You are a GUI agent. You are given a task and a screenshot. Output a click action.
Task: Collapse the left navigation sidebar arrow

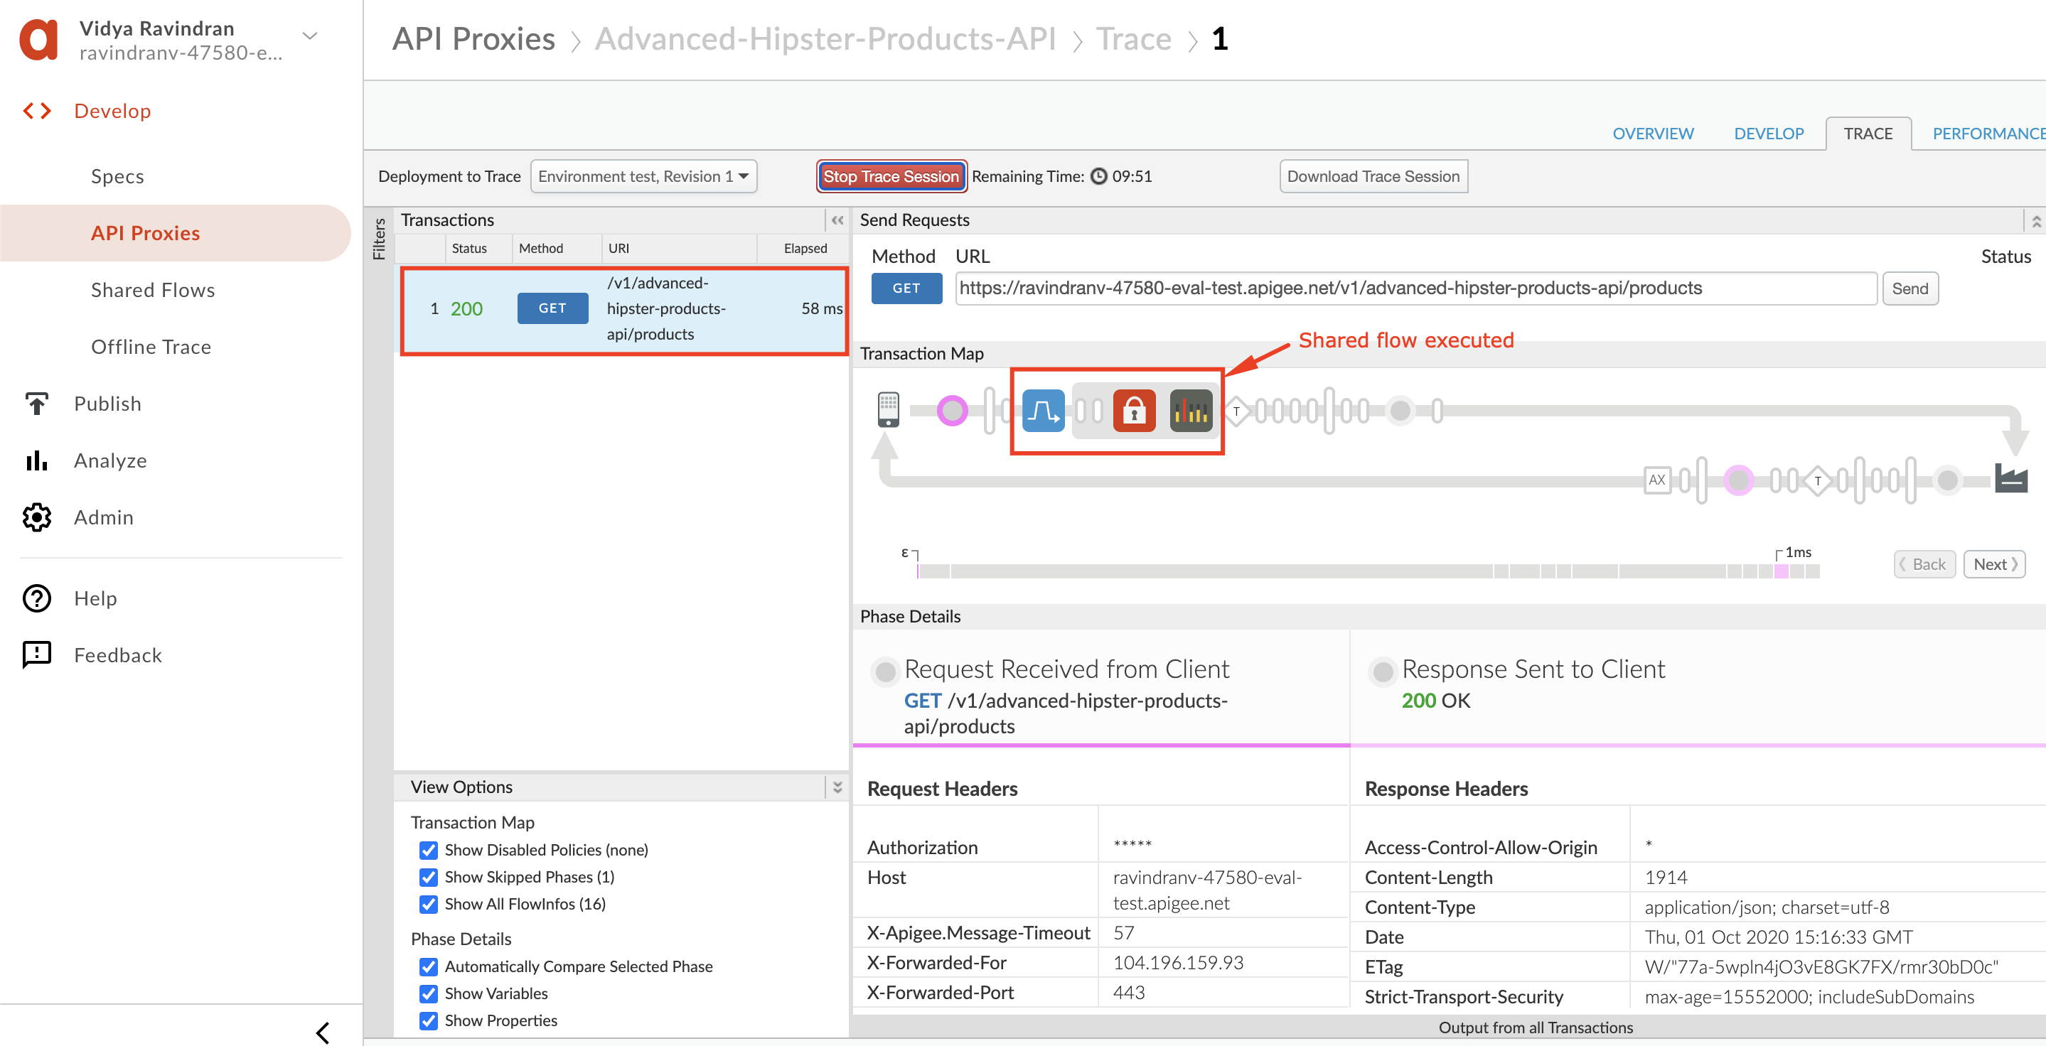(x=323, y=1032)
